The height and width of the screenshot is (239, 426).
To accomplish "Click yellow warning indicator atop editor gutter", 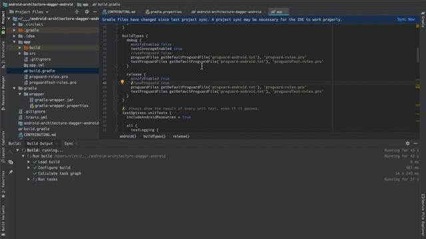I will [x=418, y=26].
